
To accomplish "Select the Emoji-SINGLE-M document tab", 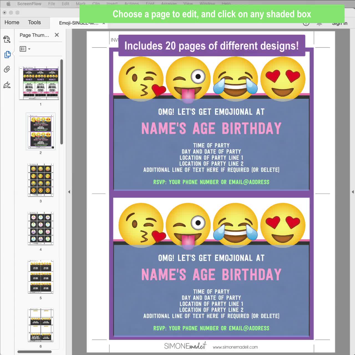I will click(78, 23).
